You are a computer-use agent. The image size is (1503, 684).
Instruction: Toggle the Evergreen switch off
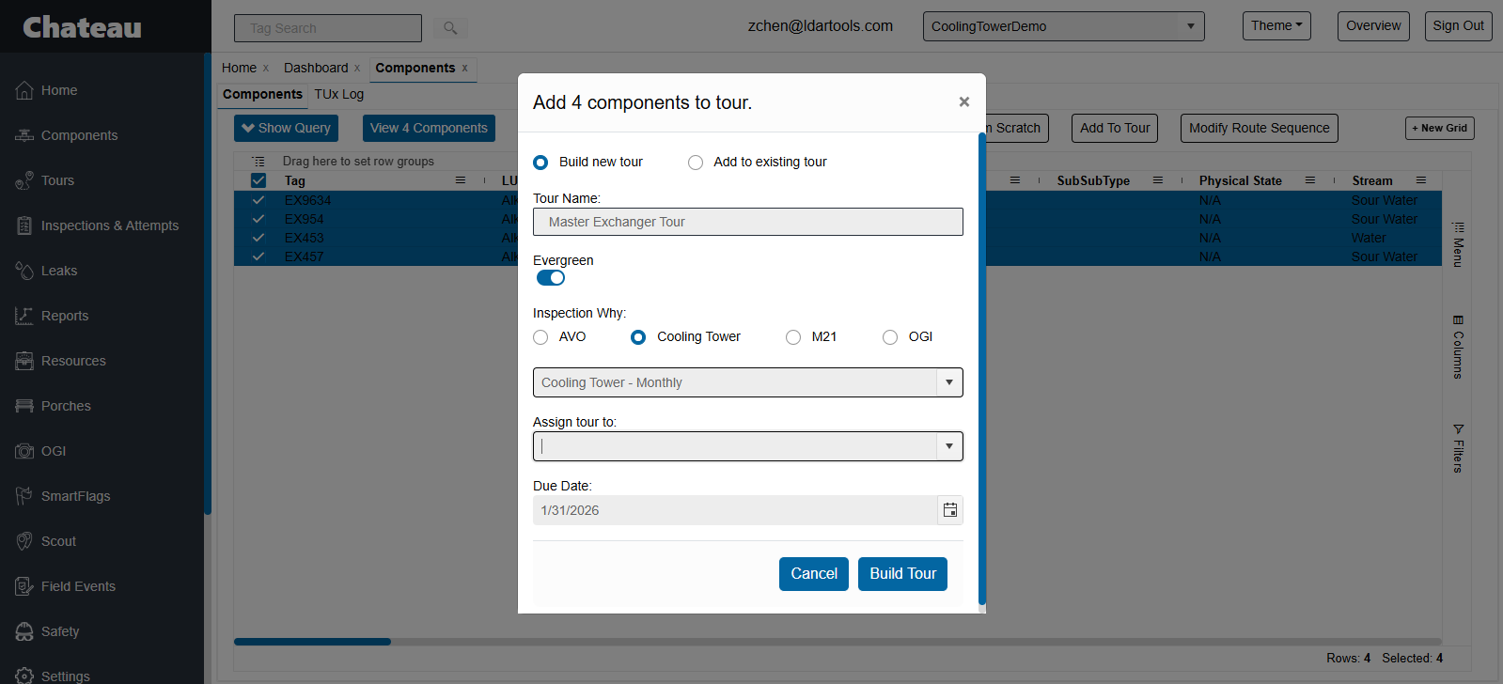point(551,278)
